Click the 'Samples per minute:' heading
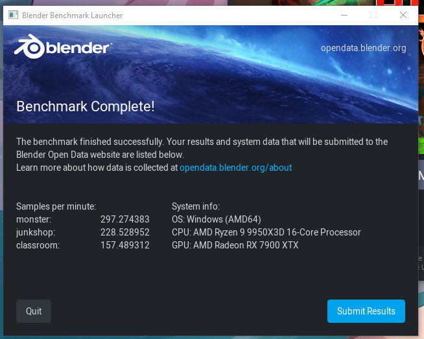 tap(56, 206)
